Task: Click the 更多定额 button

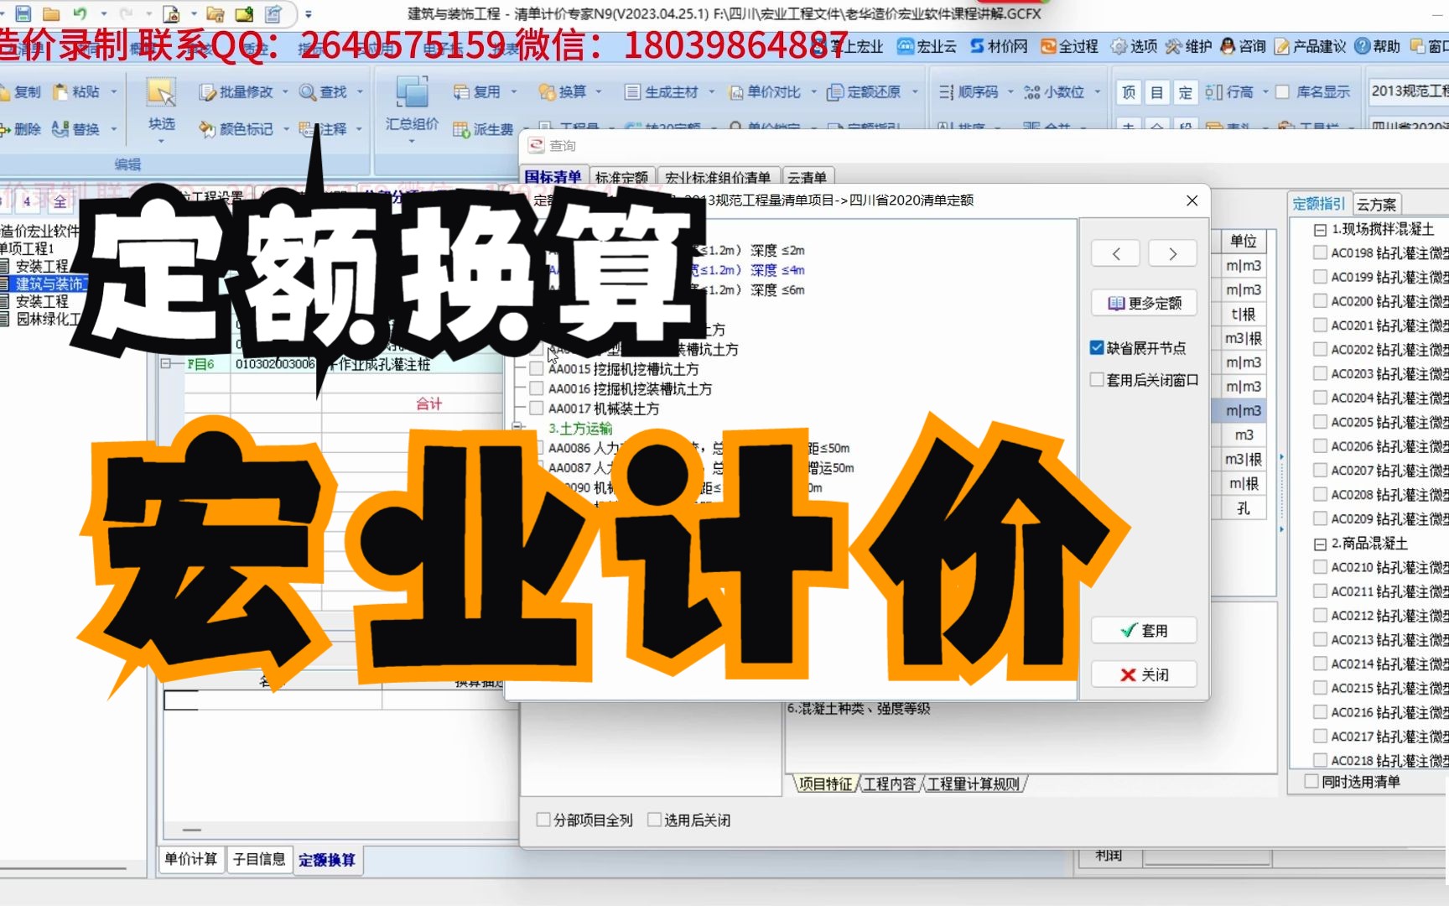Action: pos(1144,303)
